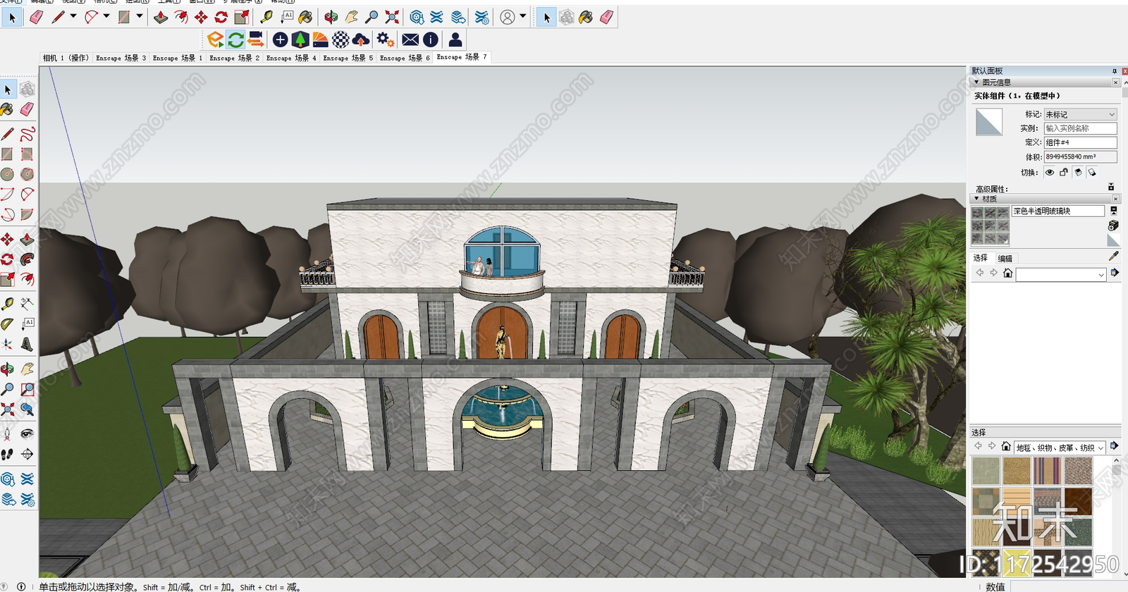Click Zoom Extents in top toolbar
This screenshot has height=592, width=1128.
coord(392,17)
